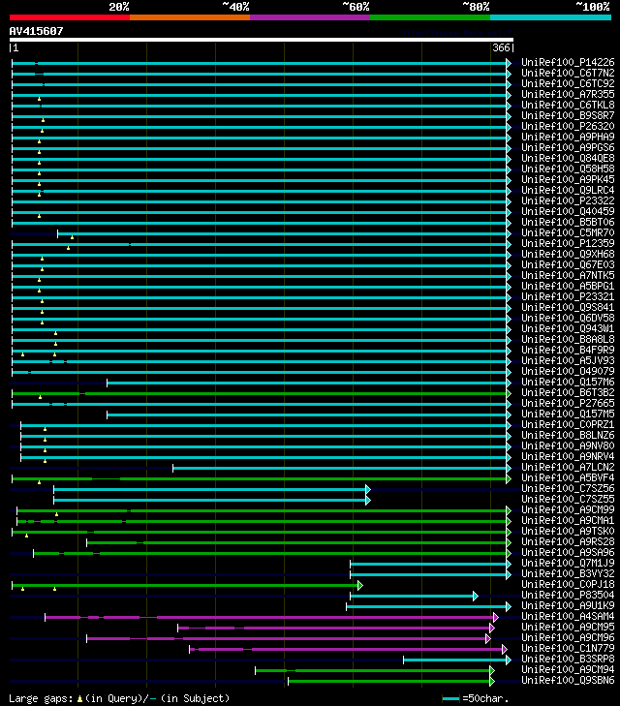Viewport: 620px width, 706px height.
Task: Select the UniRef100_B6T3B2 label
Action: tap(568, 392)
